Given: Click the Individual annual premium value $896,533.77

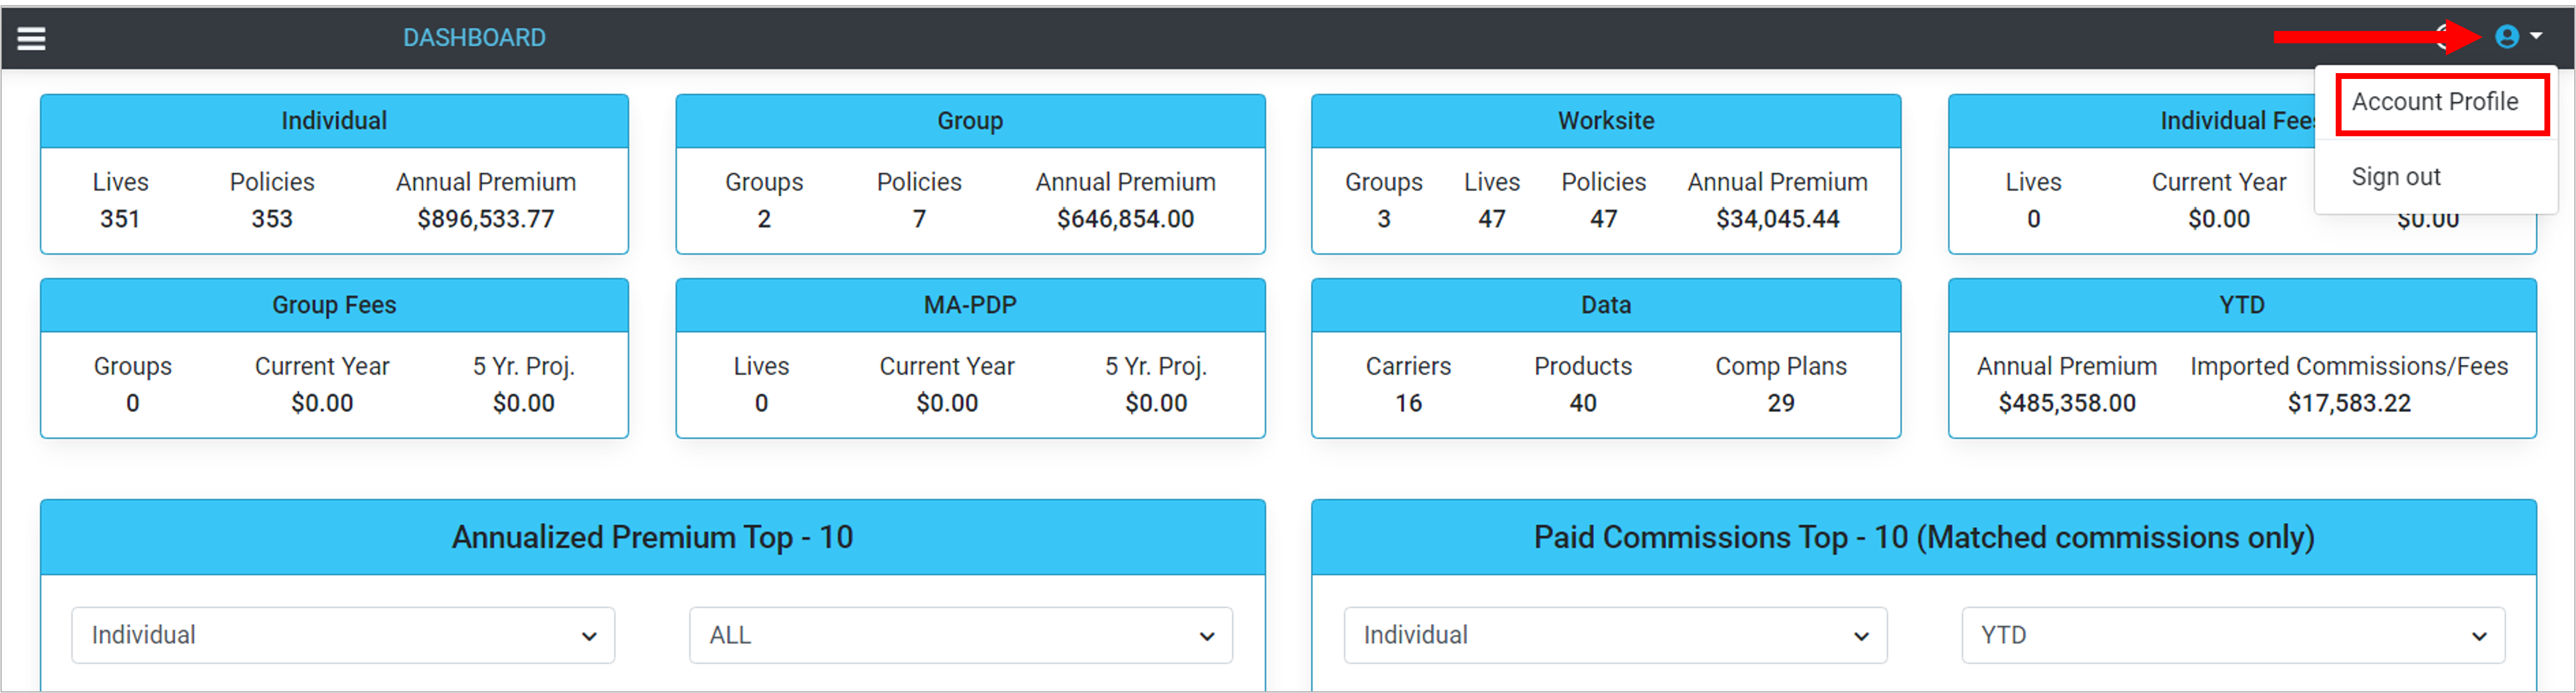Looking at the screenshot, I should [x=485, y=219].
